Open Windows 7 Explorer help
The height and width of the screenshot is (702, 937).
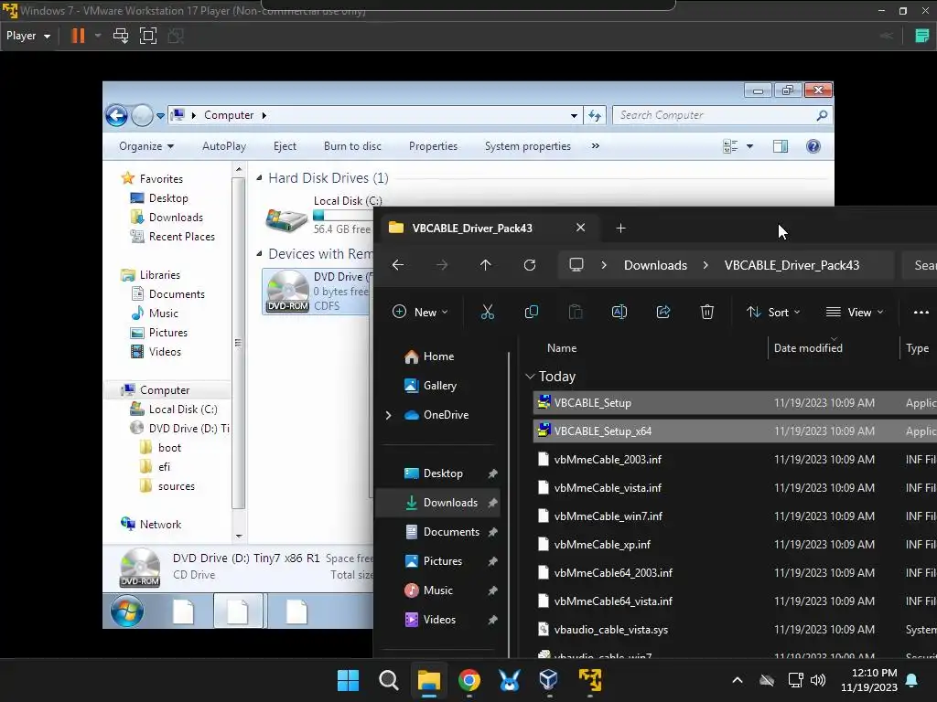click(813, 146)
